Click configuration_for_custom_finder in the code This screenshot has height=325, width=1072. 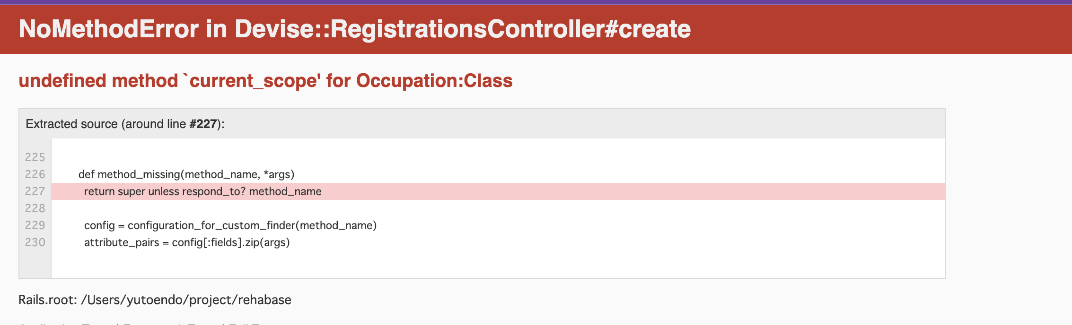tap(211, 225)
